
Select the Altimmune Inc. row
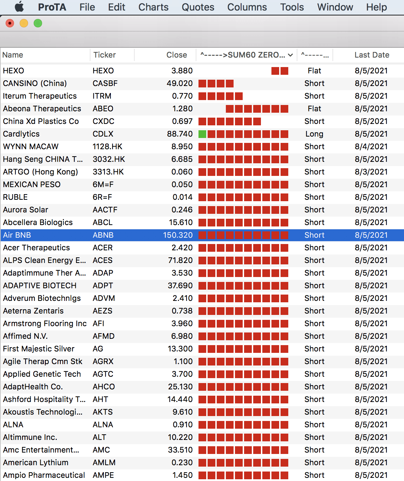(x=202, y=437)
